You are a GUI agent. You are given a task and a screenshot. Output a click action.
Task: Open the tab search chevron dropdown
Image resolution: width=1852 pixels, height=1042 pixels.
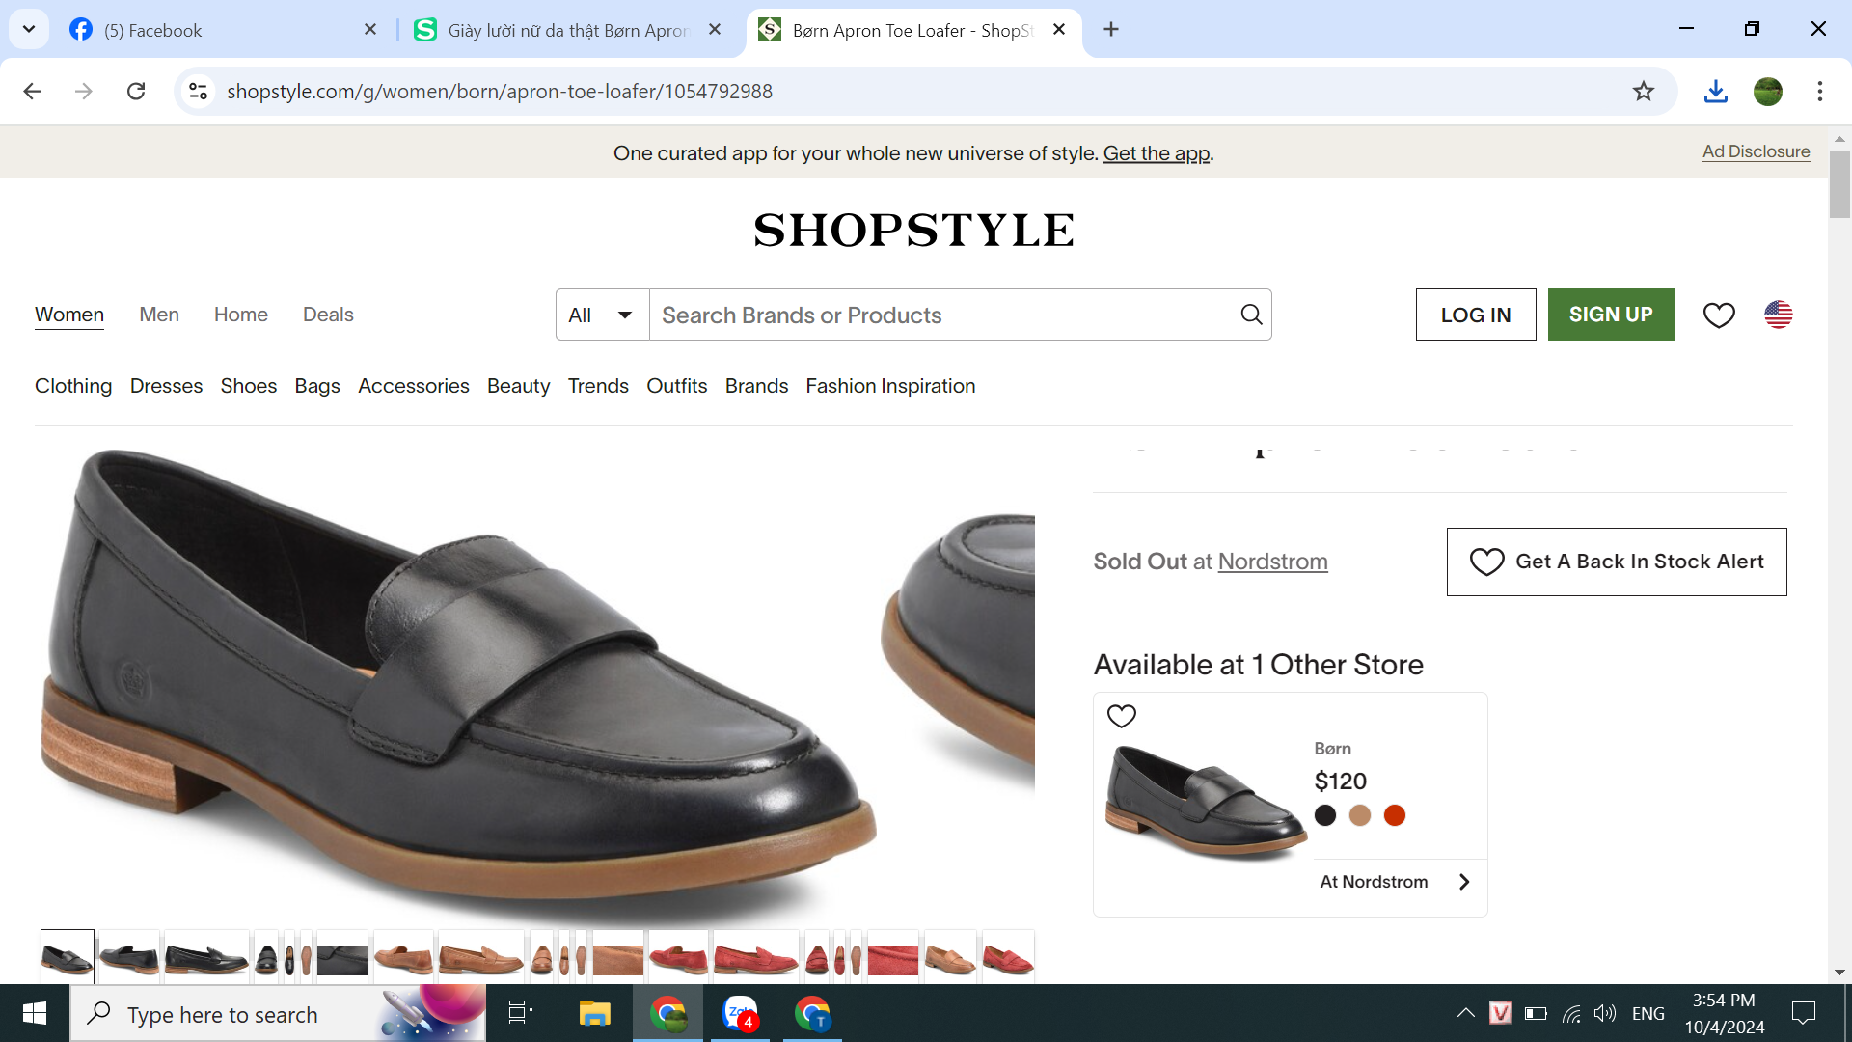(29, 29)
